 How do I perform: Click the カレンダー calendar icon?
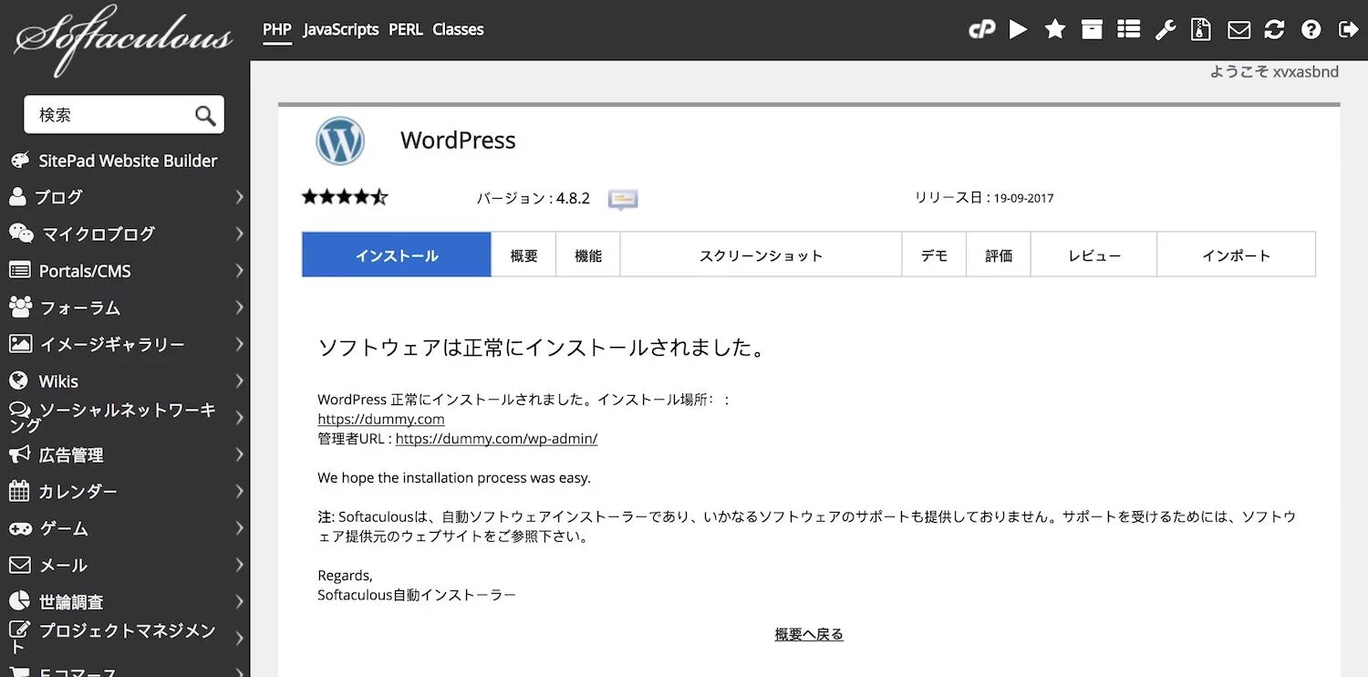(x=19, y=491)
